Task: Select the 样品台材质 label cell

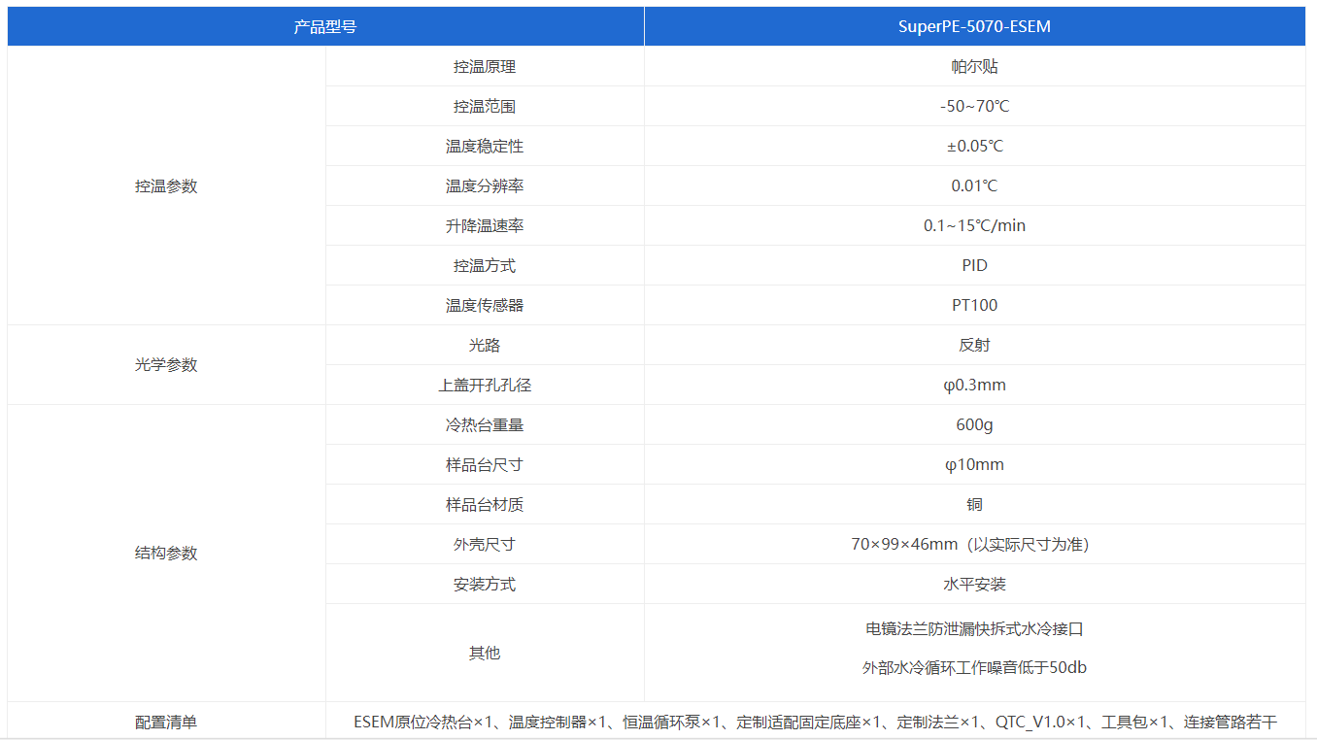Action: (485, 505)
